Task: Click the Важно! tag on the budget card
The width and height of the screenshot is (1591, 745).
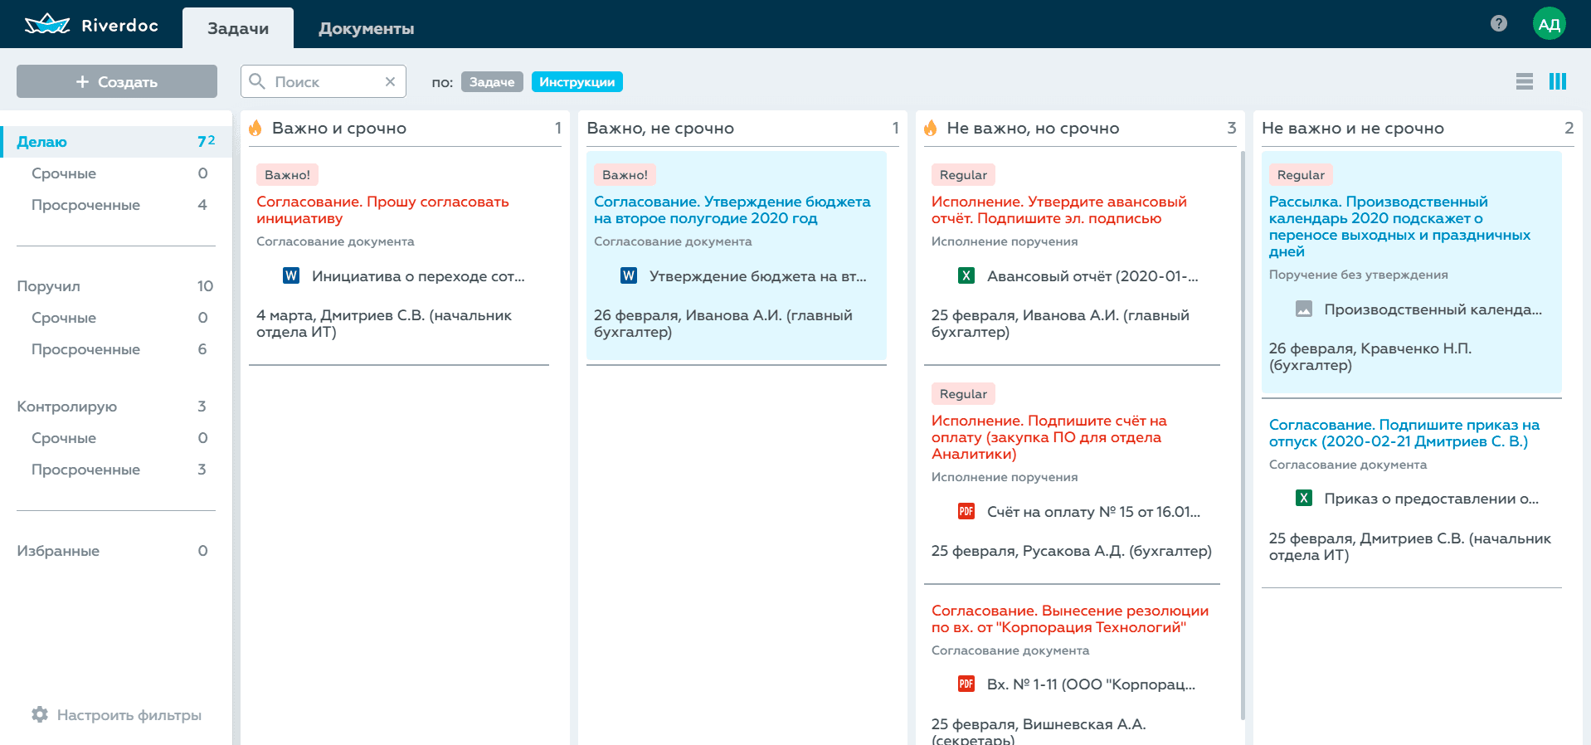Action: tap(625, 175)
